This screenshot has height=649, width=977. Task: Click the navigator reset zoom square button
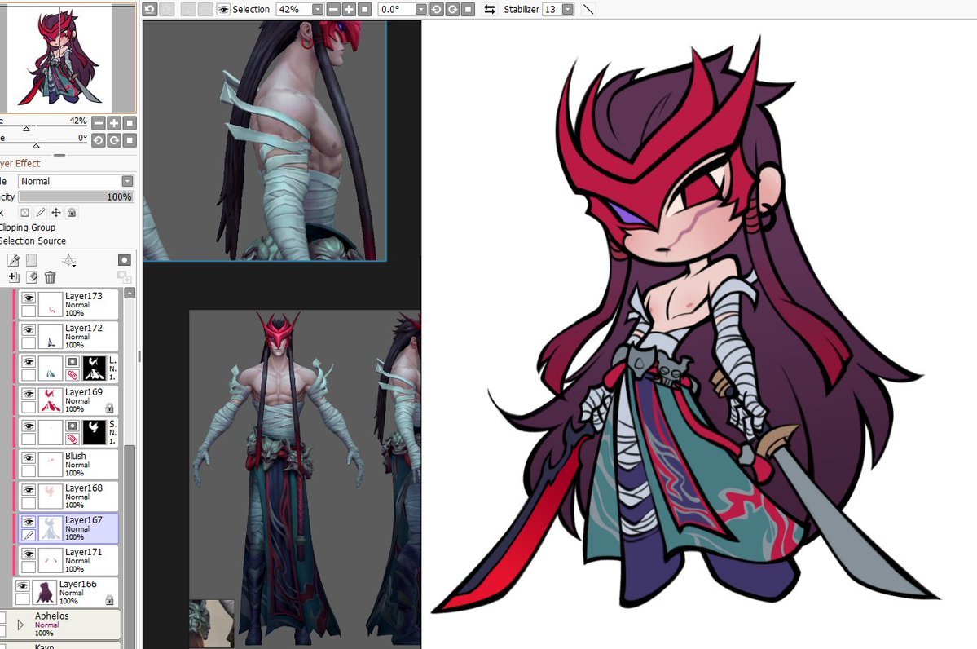point(130,123)
